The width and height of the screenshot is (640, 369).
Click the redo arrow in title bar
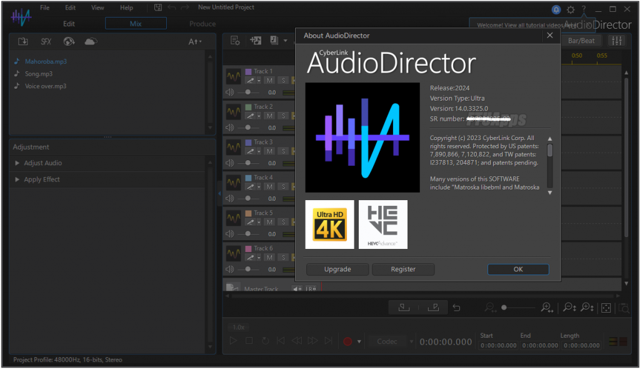point(185,8)
